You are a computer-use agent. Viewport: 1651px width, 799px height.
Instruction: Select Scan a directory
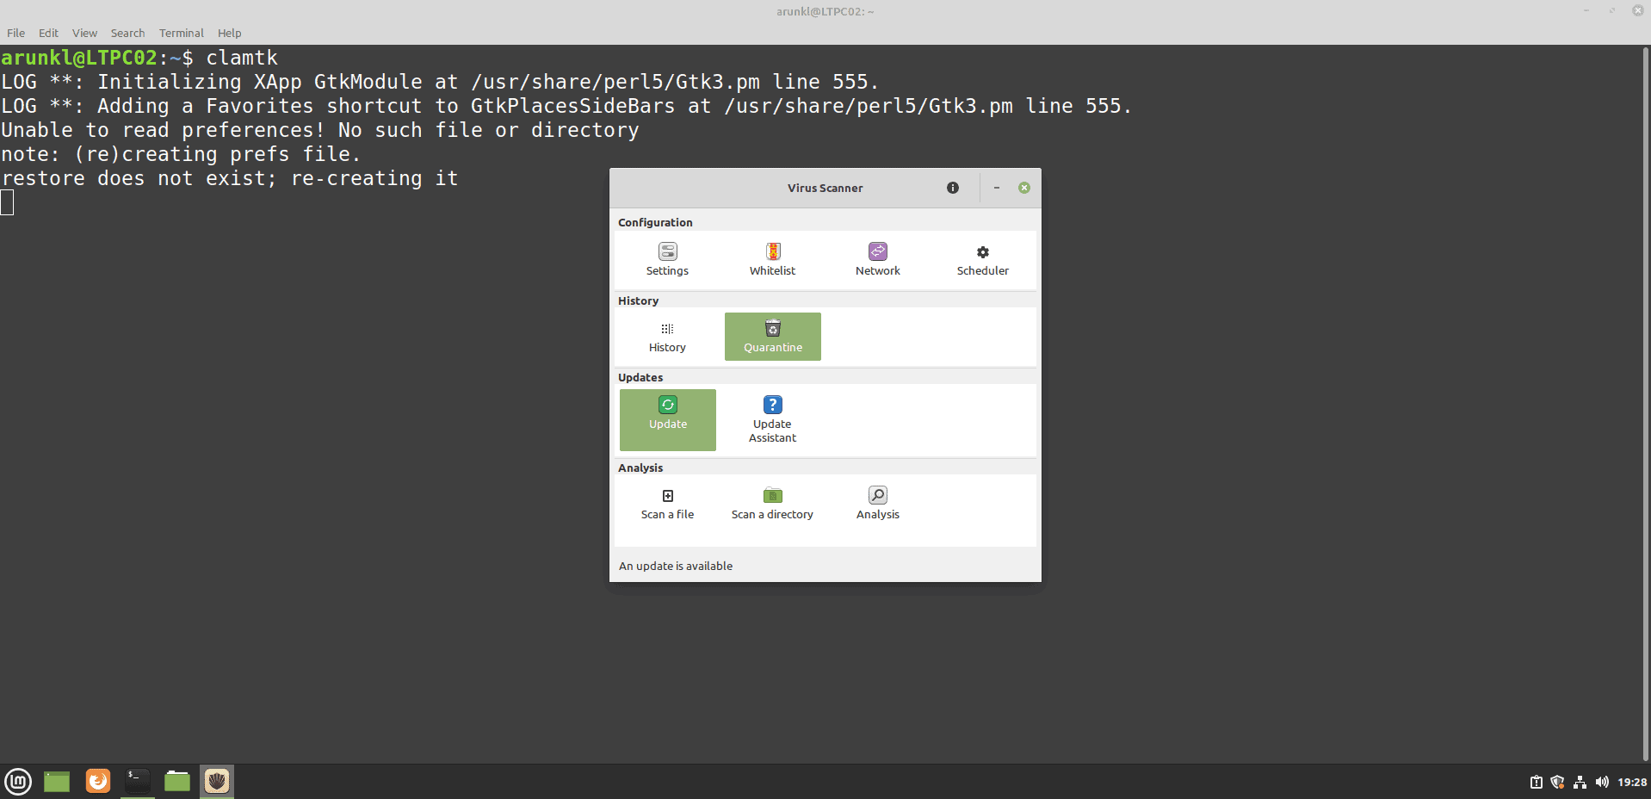point(772,504)
